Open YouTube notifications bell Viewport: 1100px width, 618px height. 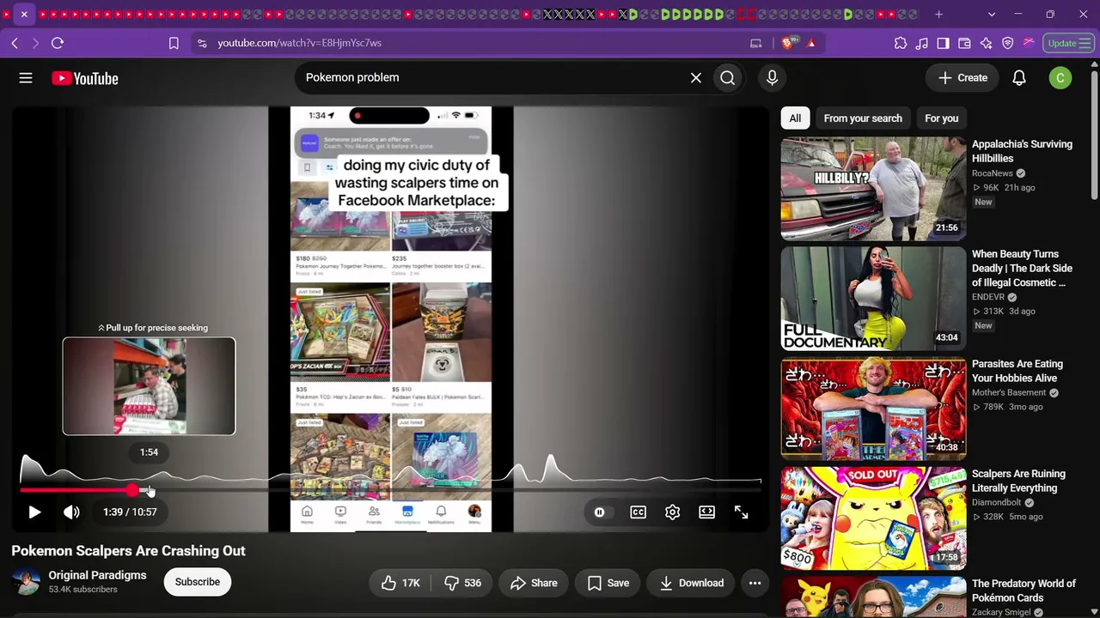point(1019,78)
